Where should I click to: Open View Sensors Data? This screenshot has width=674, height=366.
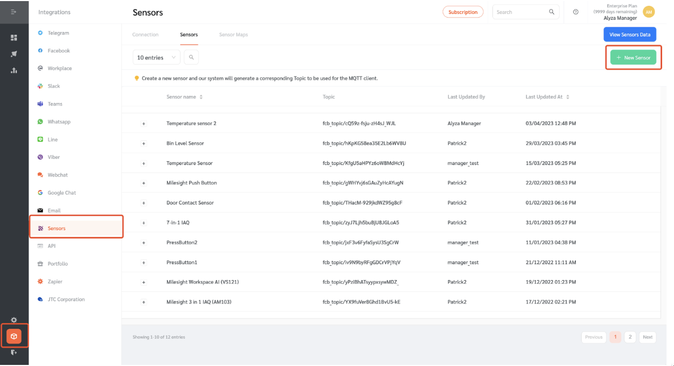[630, 34]
